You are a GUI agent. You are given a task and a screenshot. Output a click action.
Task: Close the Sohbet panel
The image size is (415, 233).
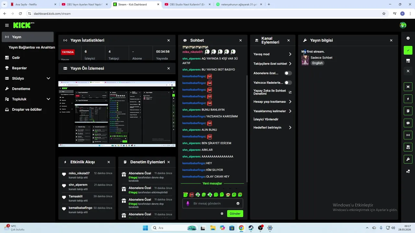pyautogui.click(x=241, y=40)
